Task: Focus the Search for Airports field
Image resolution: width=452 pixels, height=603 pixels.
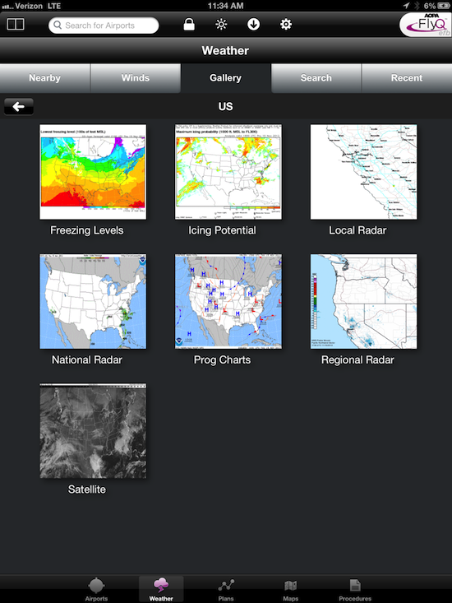Action: 104,26
